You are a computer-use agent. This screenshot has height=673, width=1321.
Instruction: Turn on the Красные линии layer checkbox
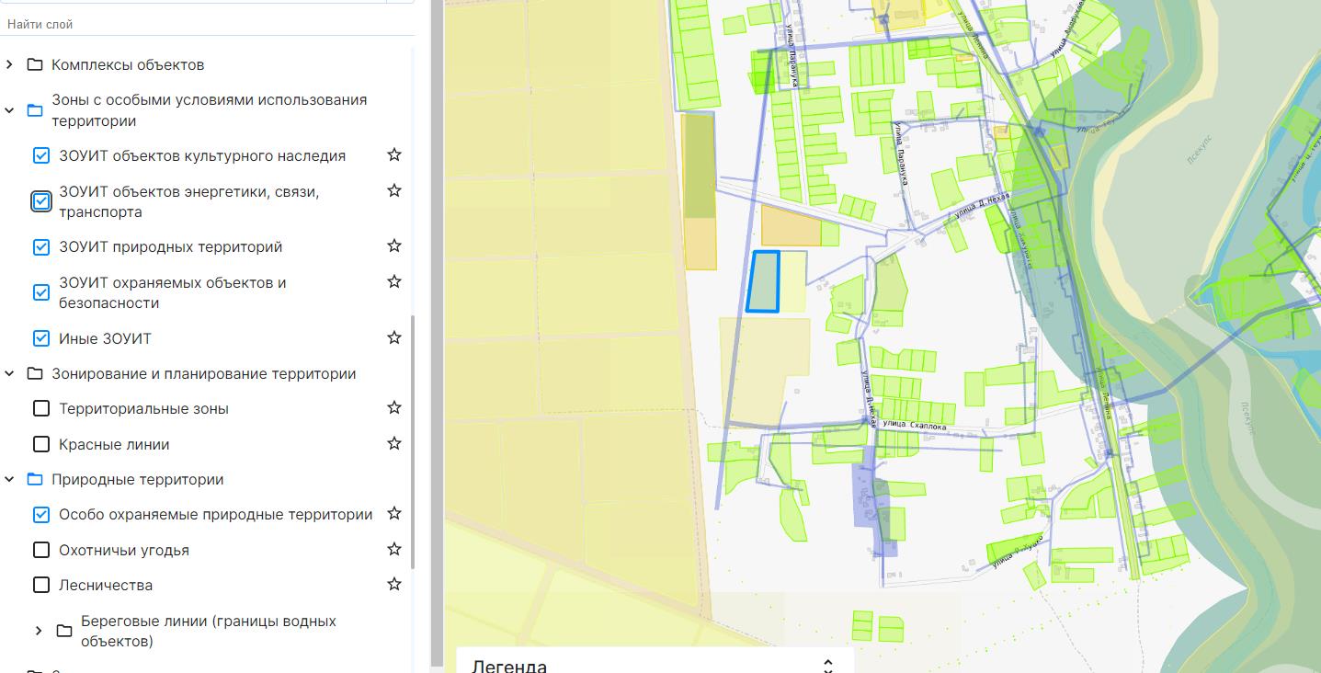[x=41, y=444]
